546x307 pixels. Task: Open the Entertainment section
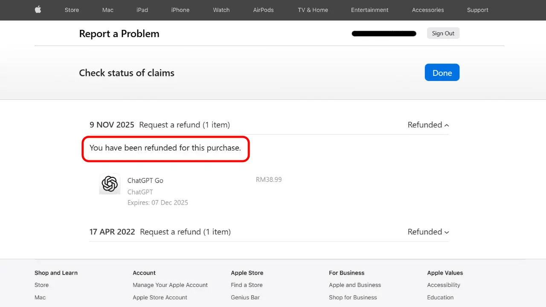click(x=369, y=10)
